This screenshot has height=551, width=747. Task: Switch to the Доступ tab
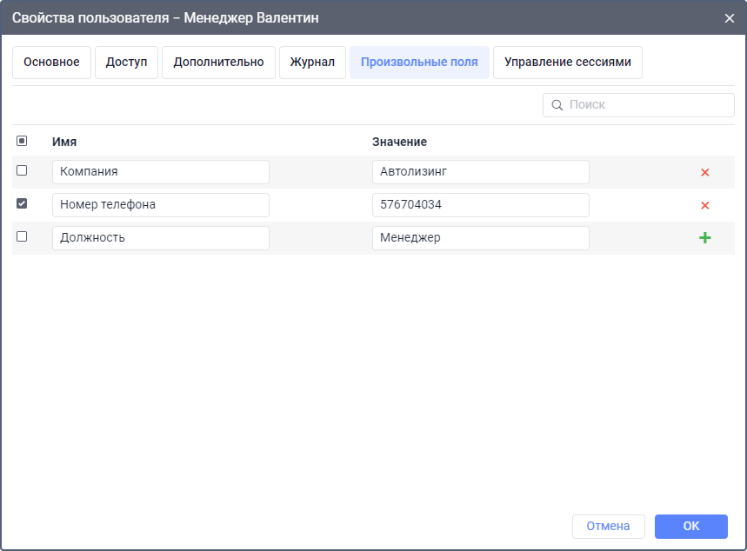tap(126, 63)
